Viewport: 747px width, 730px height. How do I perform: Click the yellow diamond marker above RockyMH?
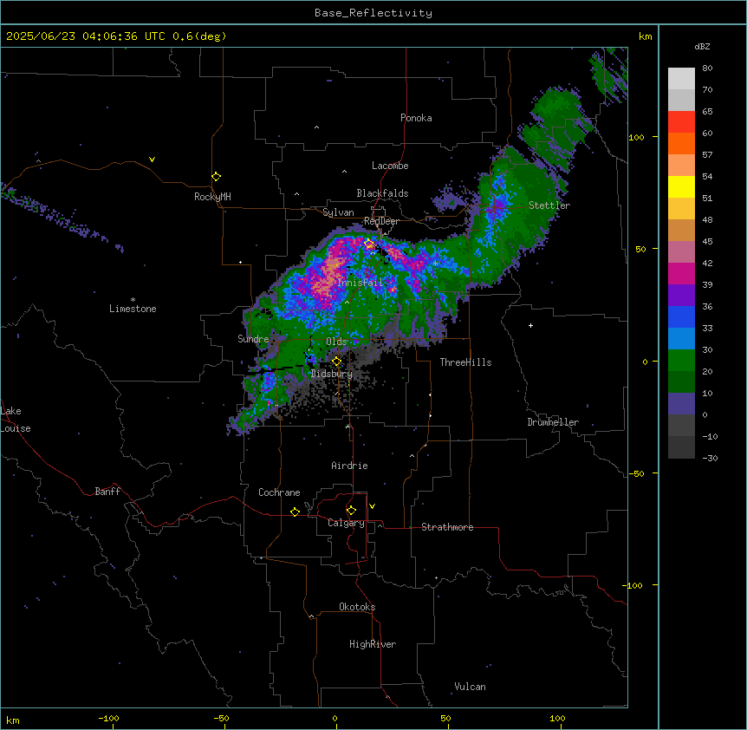pos(216,177)
